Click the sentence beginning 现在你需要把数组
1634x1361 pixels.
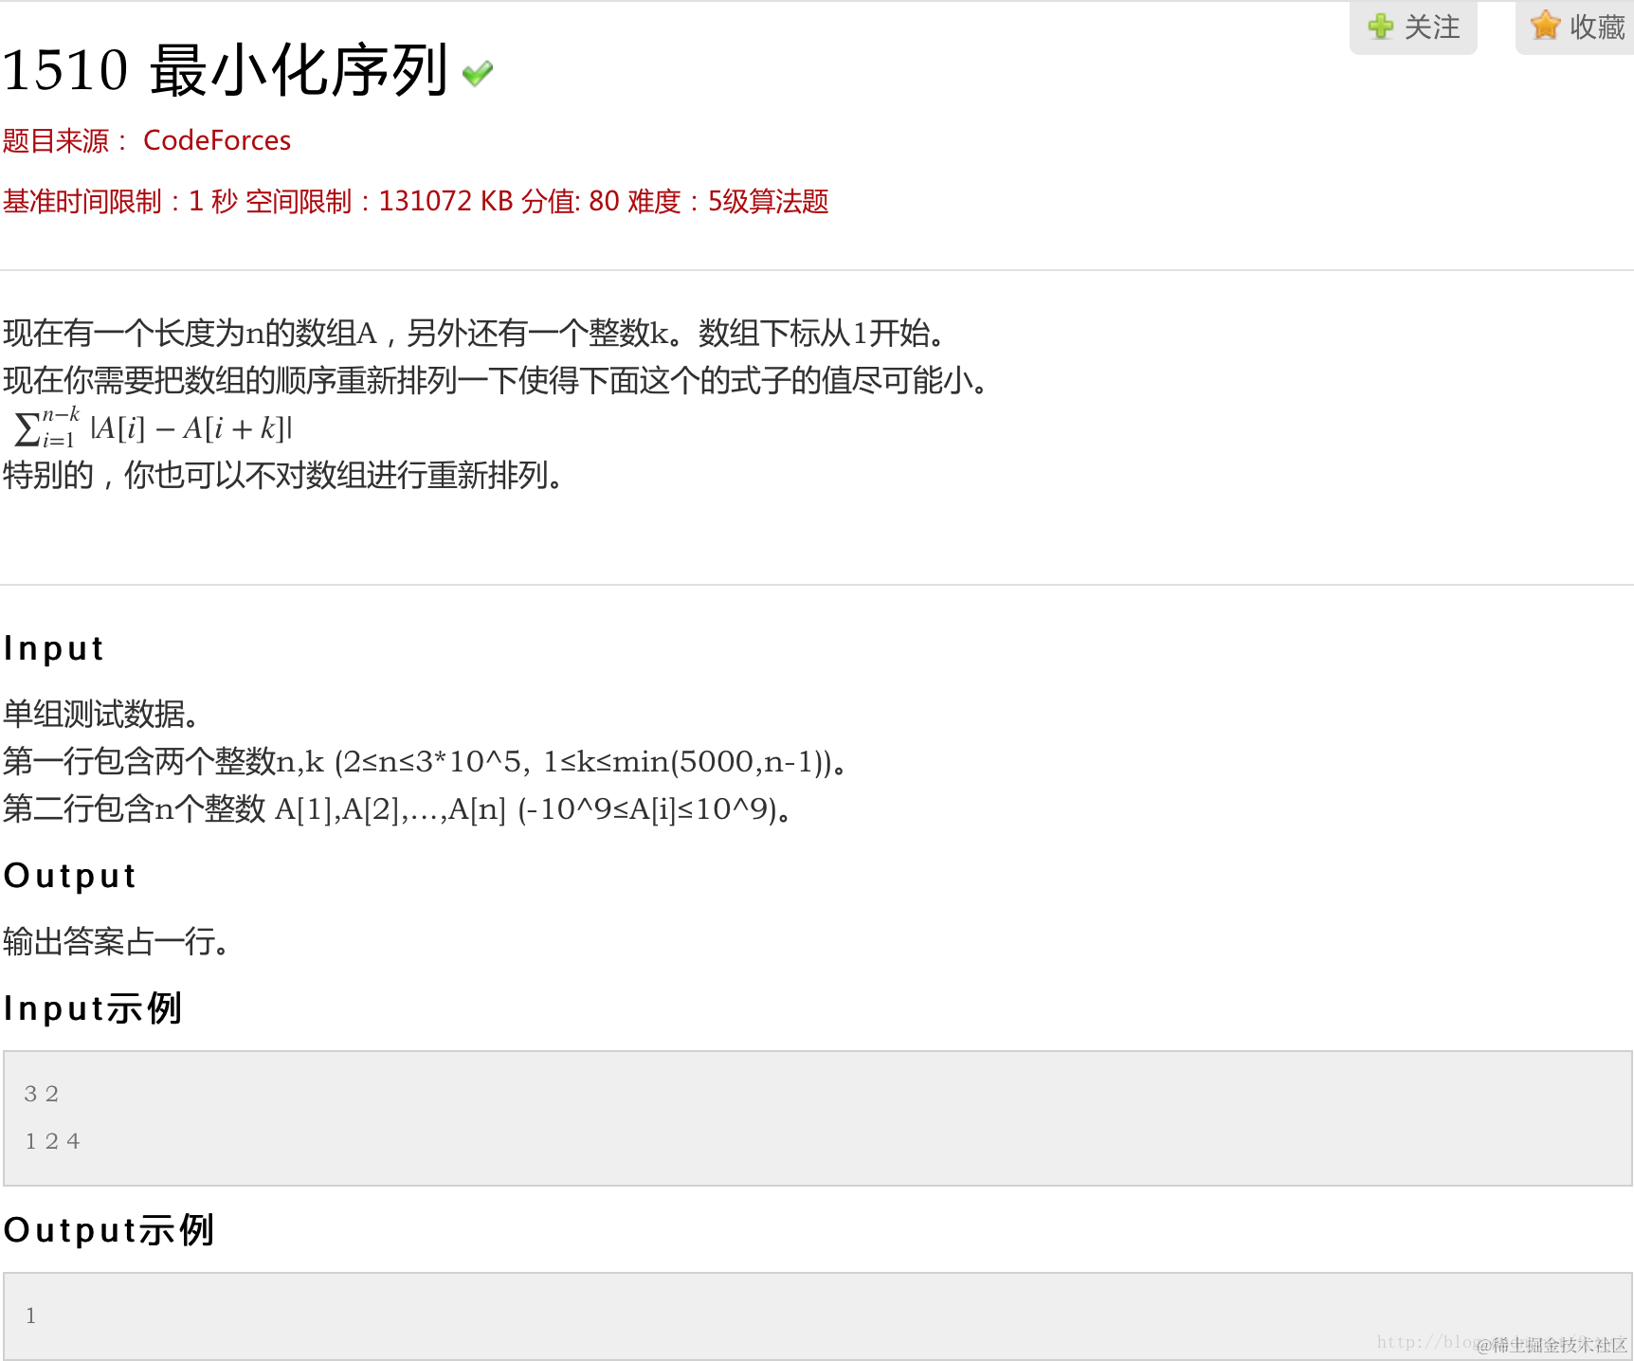(x=497, y=380)
